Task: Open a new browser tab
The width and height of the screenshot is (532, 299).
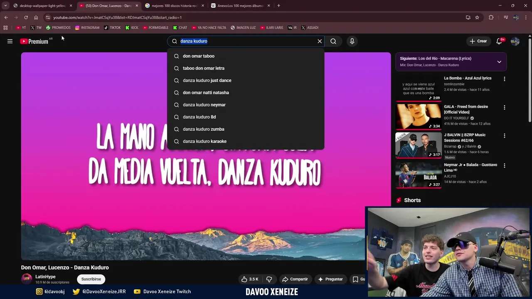Action: [x=278, y=6]
